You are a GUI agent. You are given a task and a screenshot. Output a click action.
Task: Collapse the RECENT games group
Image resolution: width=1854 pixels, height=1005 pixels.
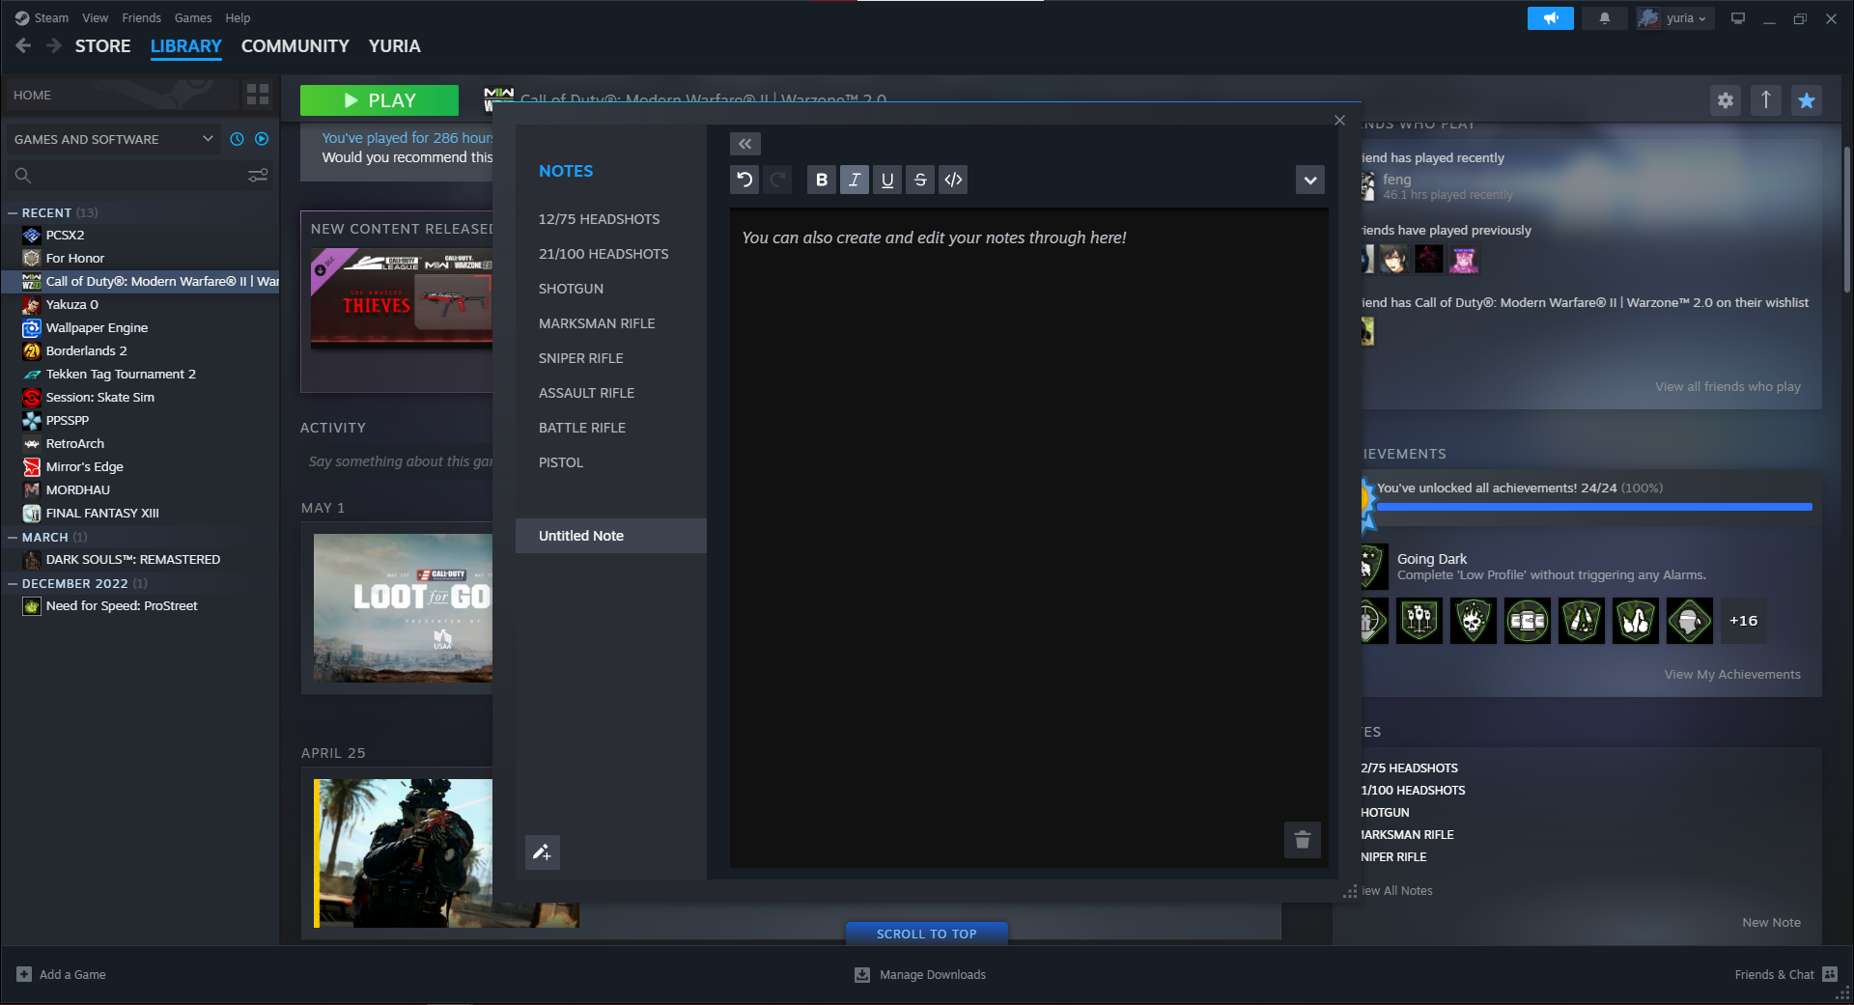pos(13,212)
